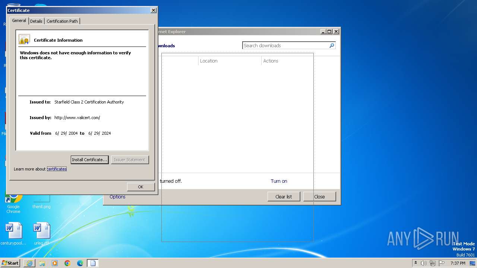Screen dimensions: 477x268
Task: Click the http://www.valicert.com/ issuer text
Action: (77, 118)
